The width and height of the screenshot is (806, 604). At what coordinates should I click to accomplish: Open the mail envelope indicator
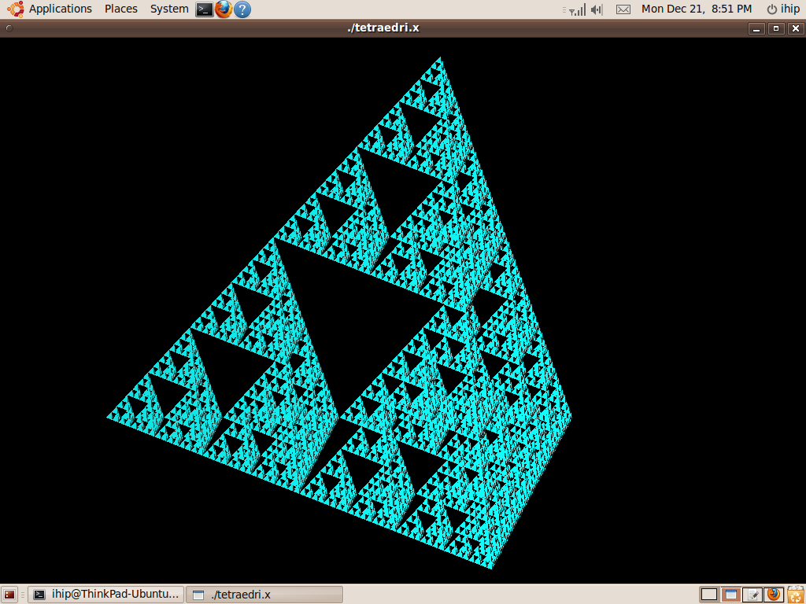[x=623, y=9]
